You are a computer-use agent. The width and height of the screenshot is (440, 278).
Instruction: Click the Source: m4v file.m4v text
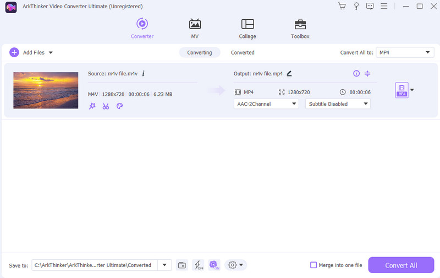113,74
